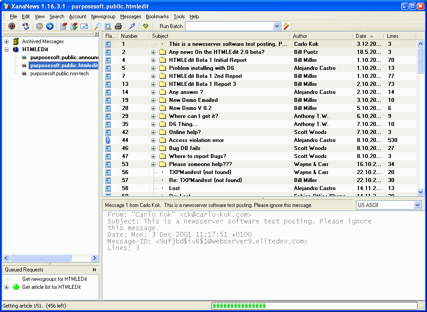Open the Account menu
The image size is (427, 312).
[x=77, y=16]
